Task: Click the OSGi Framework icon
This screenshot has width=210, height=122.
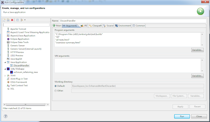Action: pos(8,82)
